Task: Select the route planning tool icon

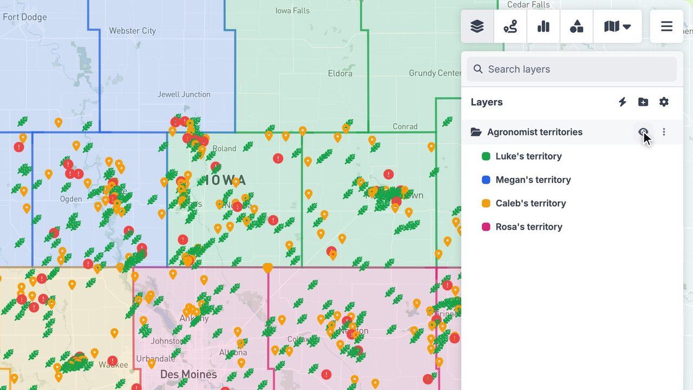Action: click(x=510, y=26)
